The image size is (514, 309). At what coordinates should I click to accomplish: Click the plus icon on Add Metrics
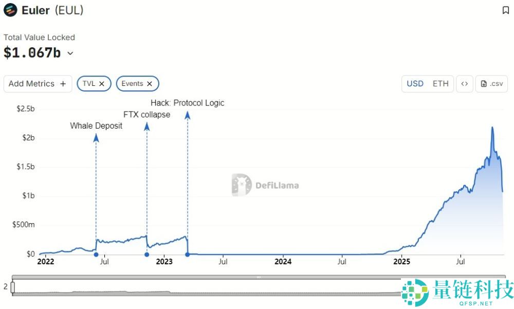click(x=62, y=83)
